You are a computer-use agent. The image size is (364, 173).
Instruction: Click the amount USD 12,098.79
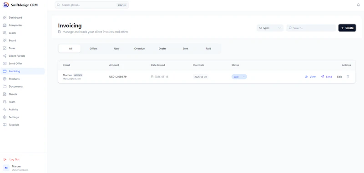pyautogui.click(x=118, y=77)
